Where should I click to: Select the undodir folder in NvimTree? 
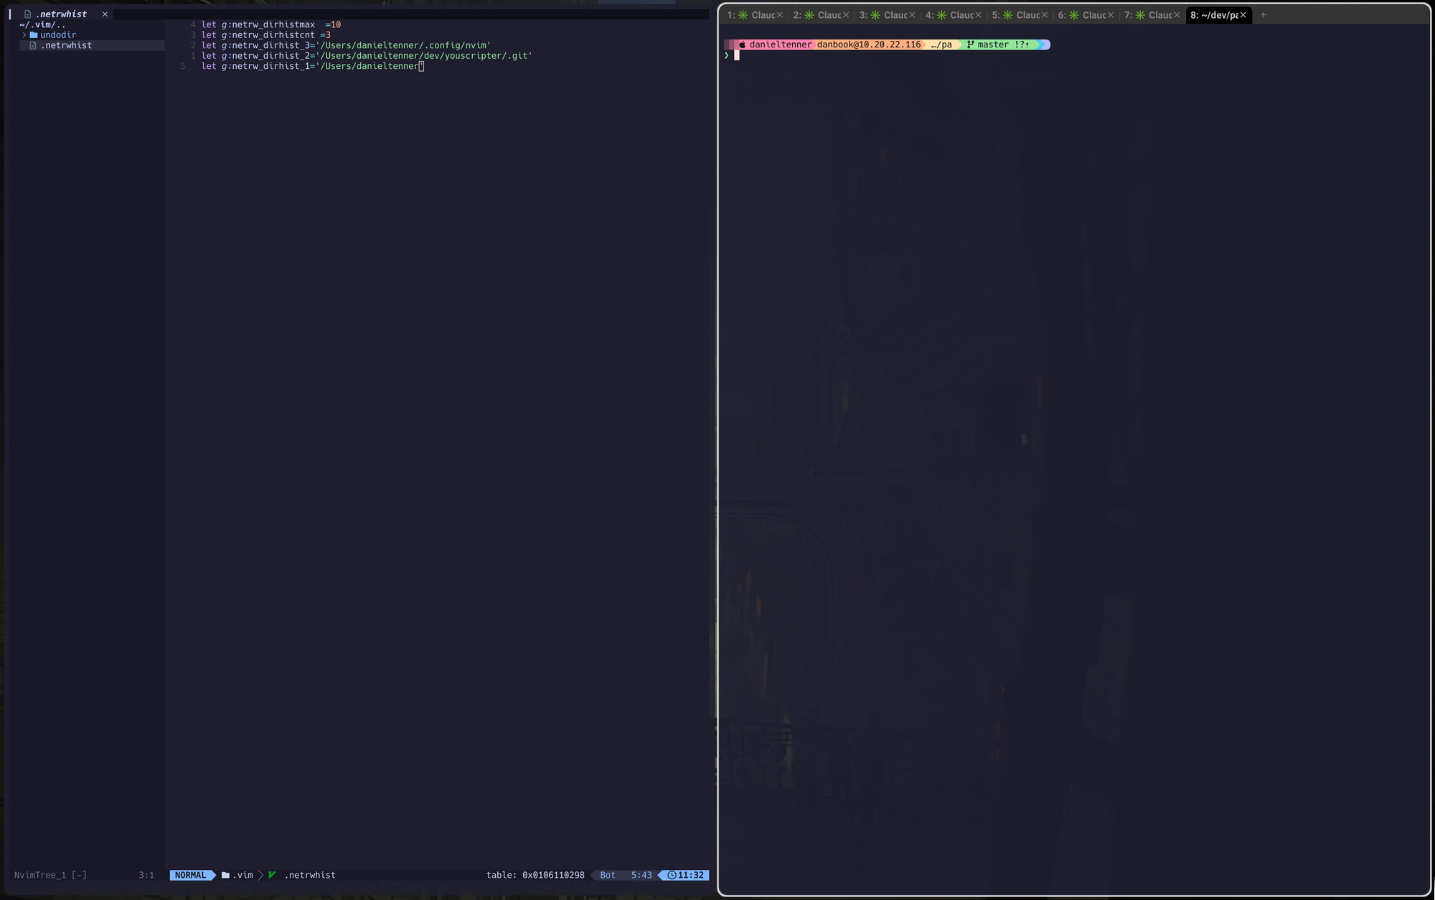point(57,34)
